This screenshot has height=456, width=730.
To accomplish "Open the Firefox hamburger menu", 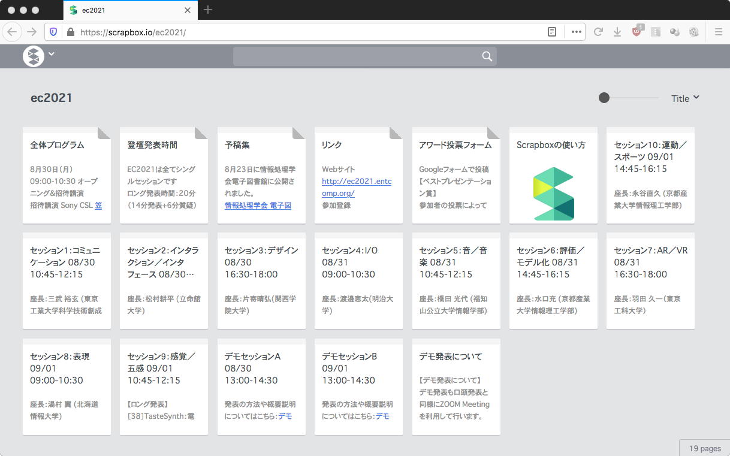I will 718,32.
